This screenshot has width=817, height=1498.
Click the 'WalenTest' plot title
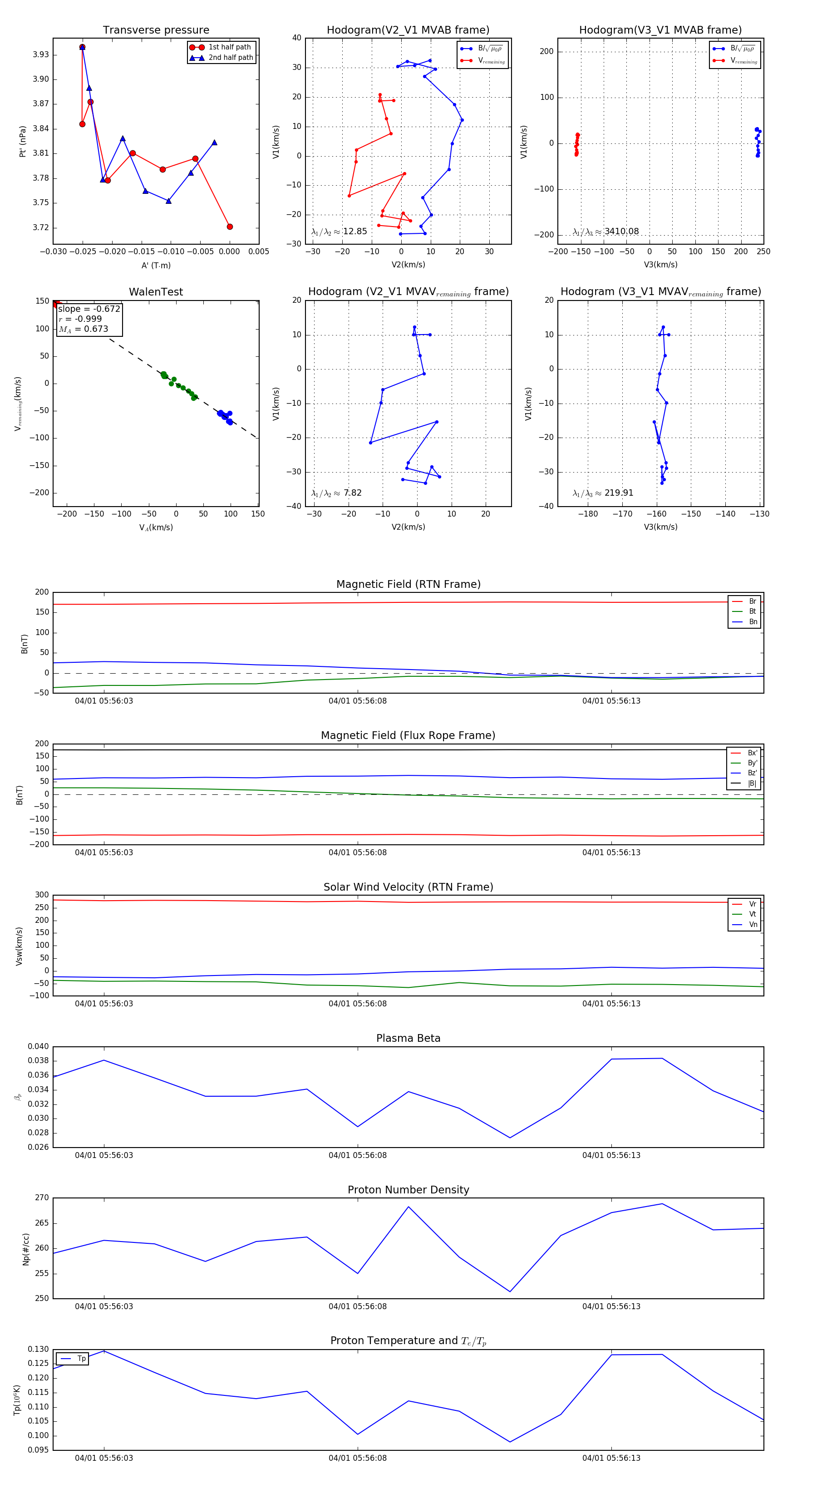click(156, 292)
